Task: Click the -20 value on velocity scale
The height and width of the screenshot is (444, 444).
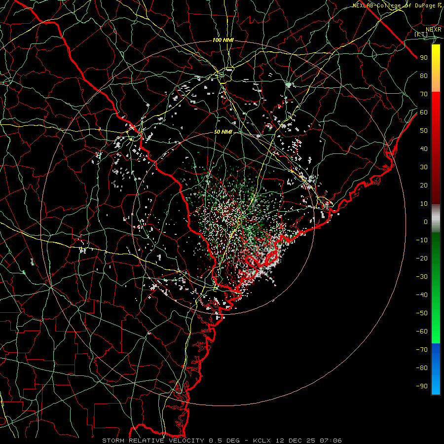Action: pos(422,258)
